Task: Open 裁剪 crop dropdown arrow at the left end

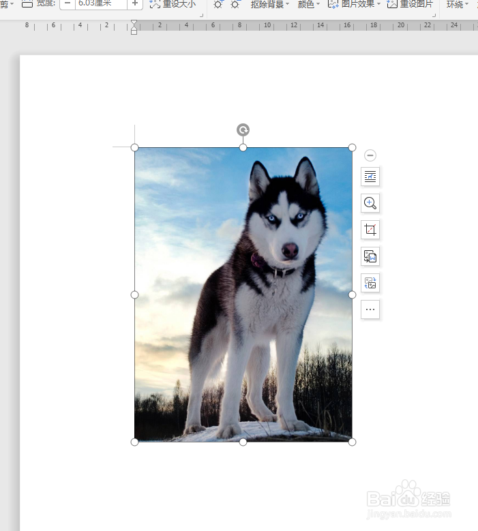Action: (x=12, y=4)
